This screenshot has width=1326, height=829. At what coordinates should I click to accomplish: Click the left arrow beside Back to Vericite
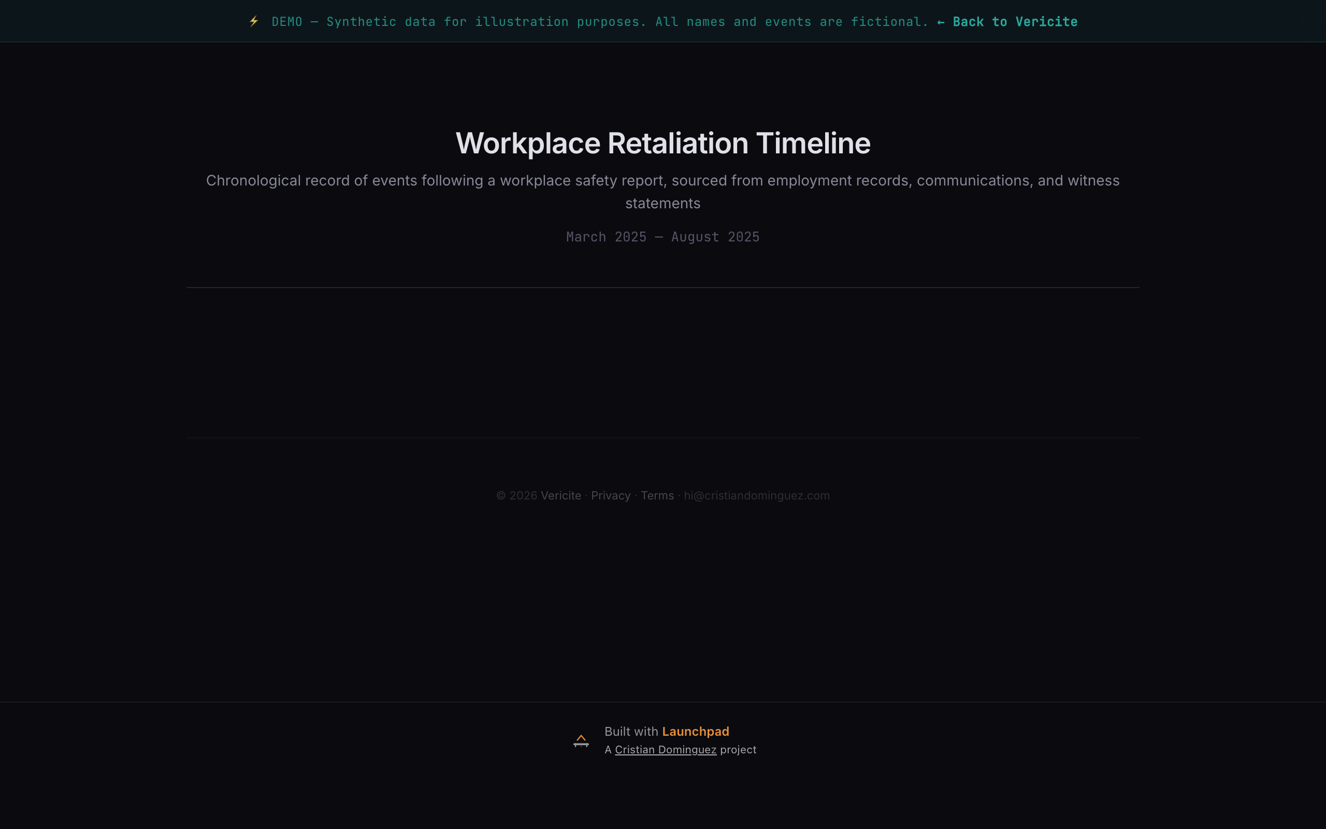tap(941, 21)
